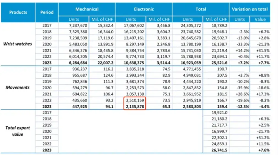Image resolution: width=278 pixels, height=155 pixels.
Task: Select the Total export value label
Action: pyautogui.click(x=18, y=131)
